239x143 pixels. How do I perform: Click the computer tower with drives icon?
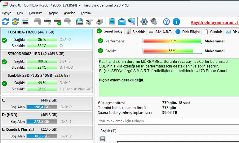click(100, 22)
